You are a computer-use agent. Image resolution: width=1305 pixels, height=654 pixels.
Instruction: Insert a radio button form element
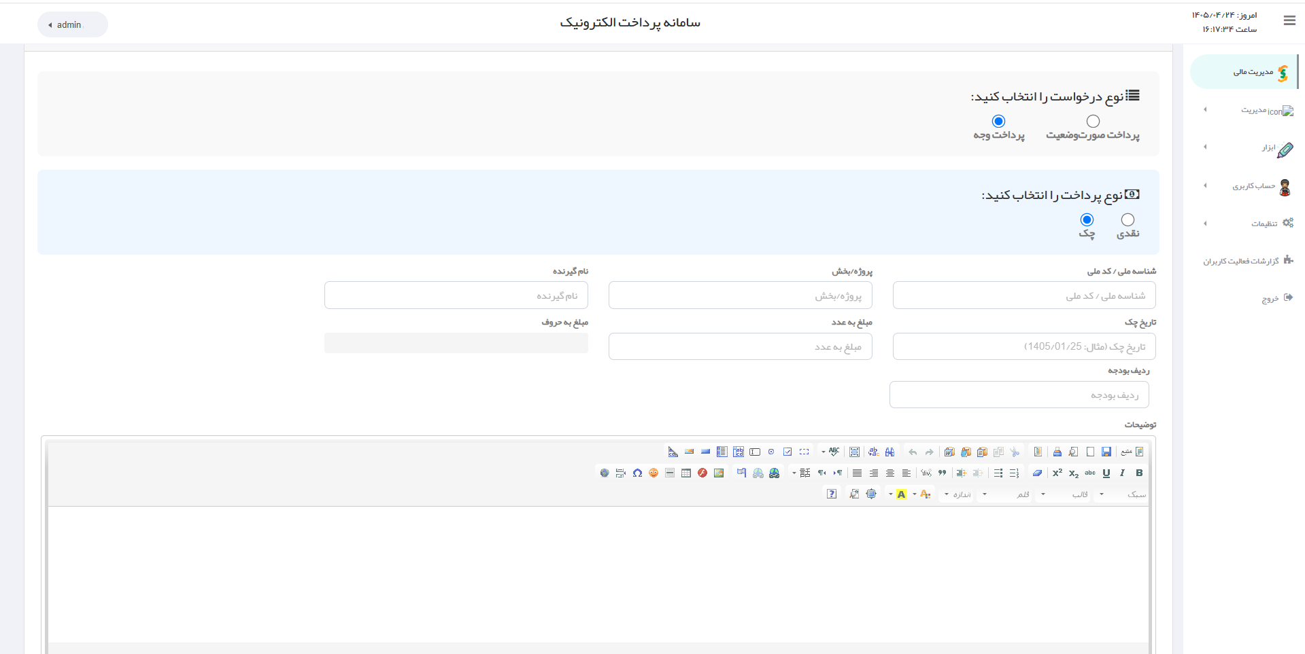click(771, 452)
